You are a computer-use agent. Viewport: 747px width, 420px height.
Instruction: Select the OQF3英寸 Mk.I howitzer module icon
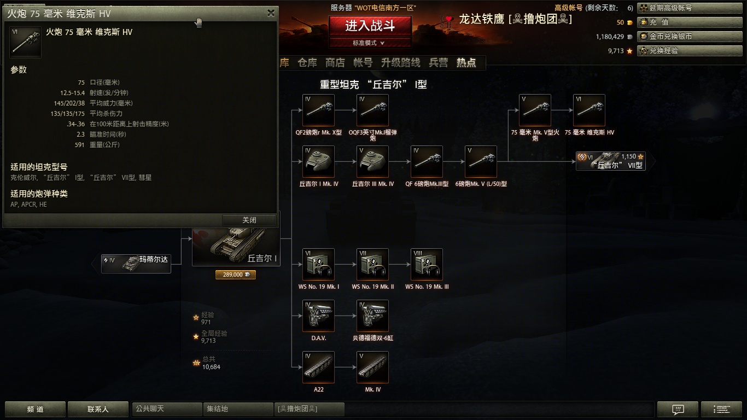372,110
